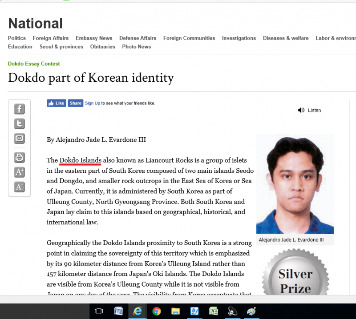Go to the Politics section

[17, 38]
